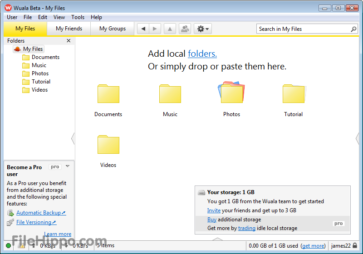Screen dimensions: 363x254
Task: Switch to the My Groups tab
Action: 112,29
